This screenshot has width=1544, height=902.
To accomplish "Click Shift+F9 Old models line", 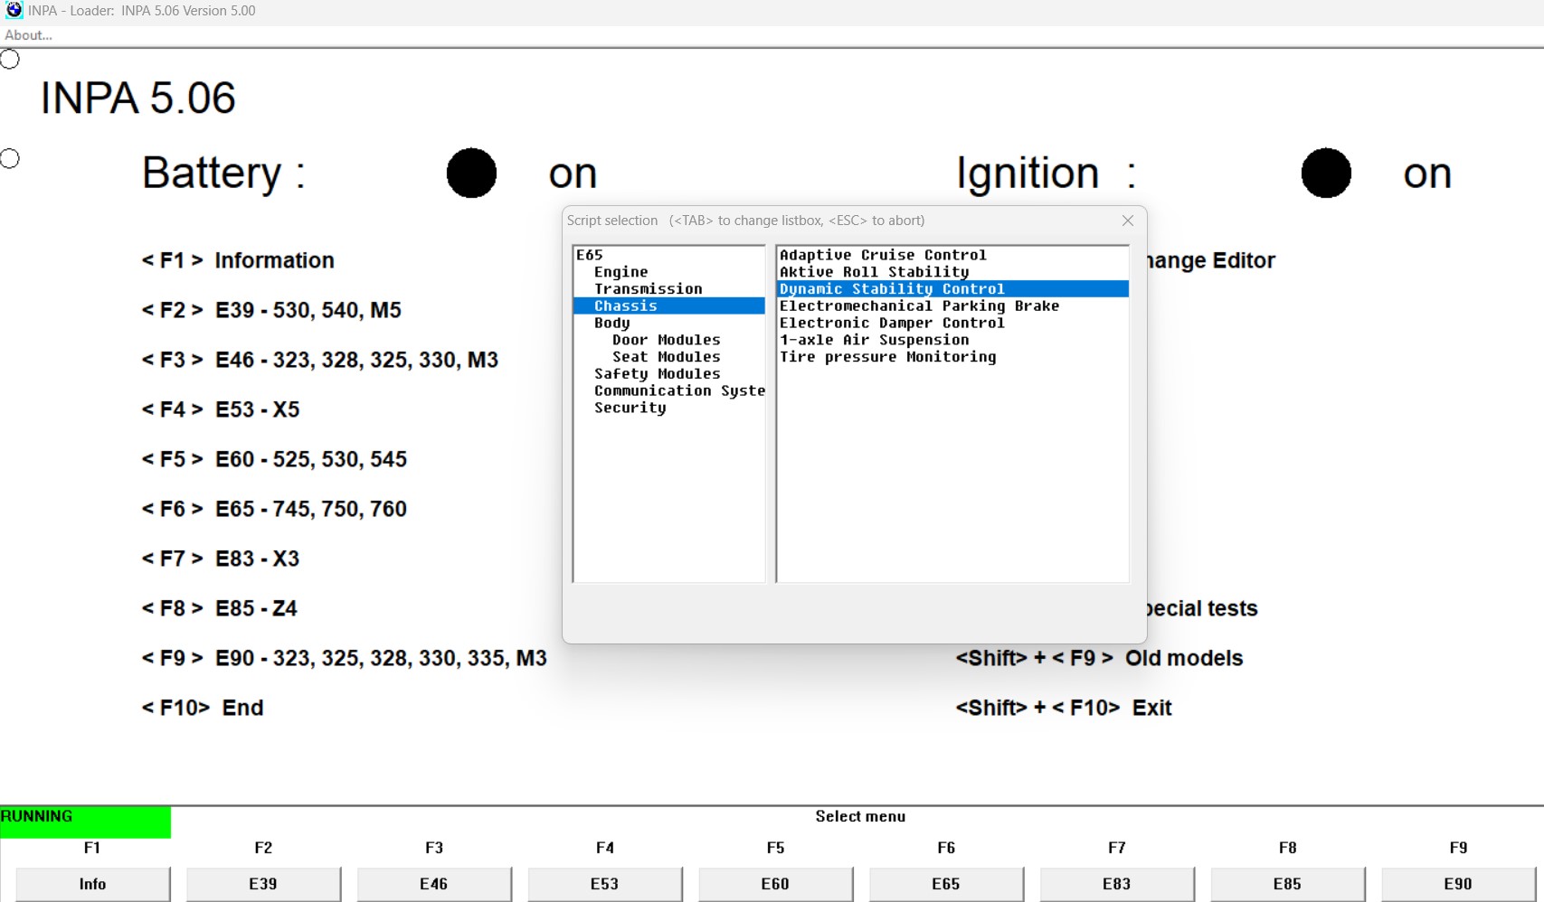I will coord(1099,658).
